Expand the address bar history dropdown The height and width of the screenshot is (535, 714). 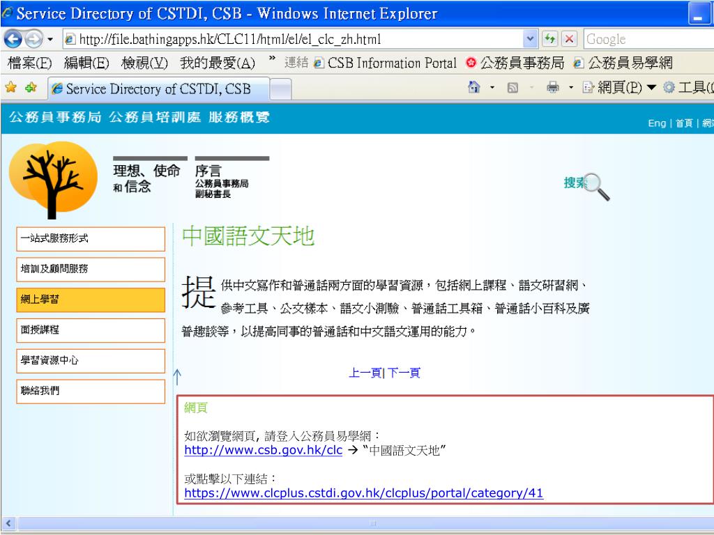(x=530, y=39)
